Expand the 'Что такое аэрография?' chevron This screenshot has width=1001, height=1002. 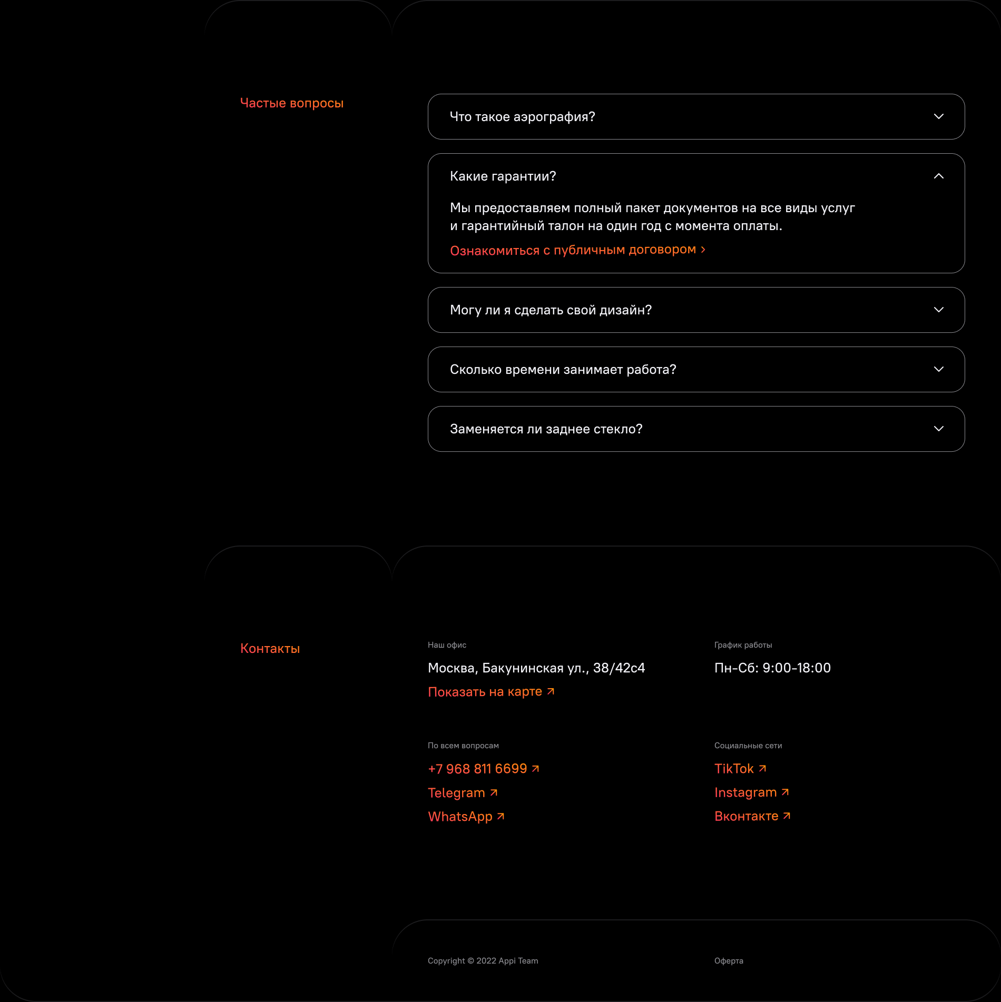938,116
